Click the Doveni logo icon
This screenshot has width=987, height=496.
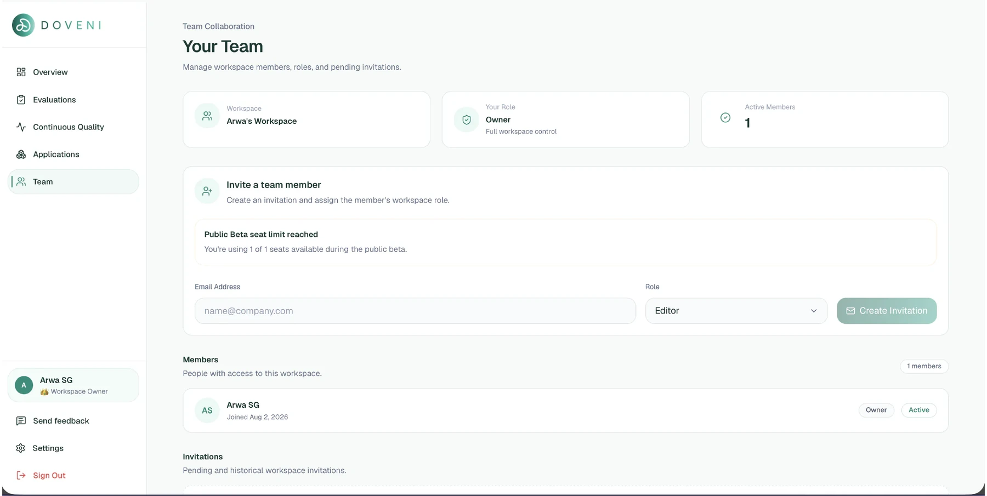[24, 25]
